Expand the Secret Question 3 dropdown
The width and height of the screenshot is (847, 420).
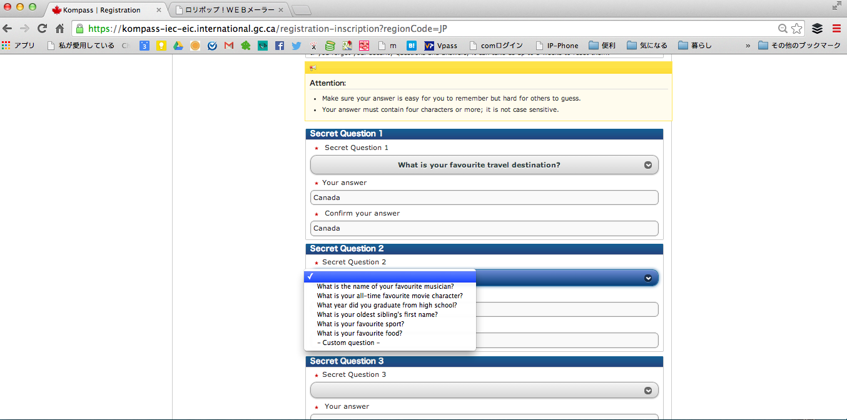tap(484, 390)
